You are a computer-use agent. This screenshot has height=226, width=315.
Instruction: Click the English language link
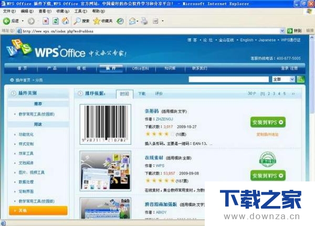[x=247, y=40]
